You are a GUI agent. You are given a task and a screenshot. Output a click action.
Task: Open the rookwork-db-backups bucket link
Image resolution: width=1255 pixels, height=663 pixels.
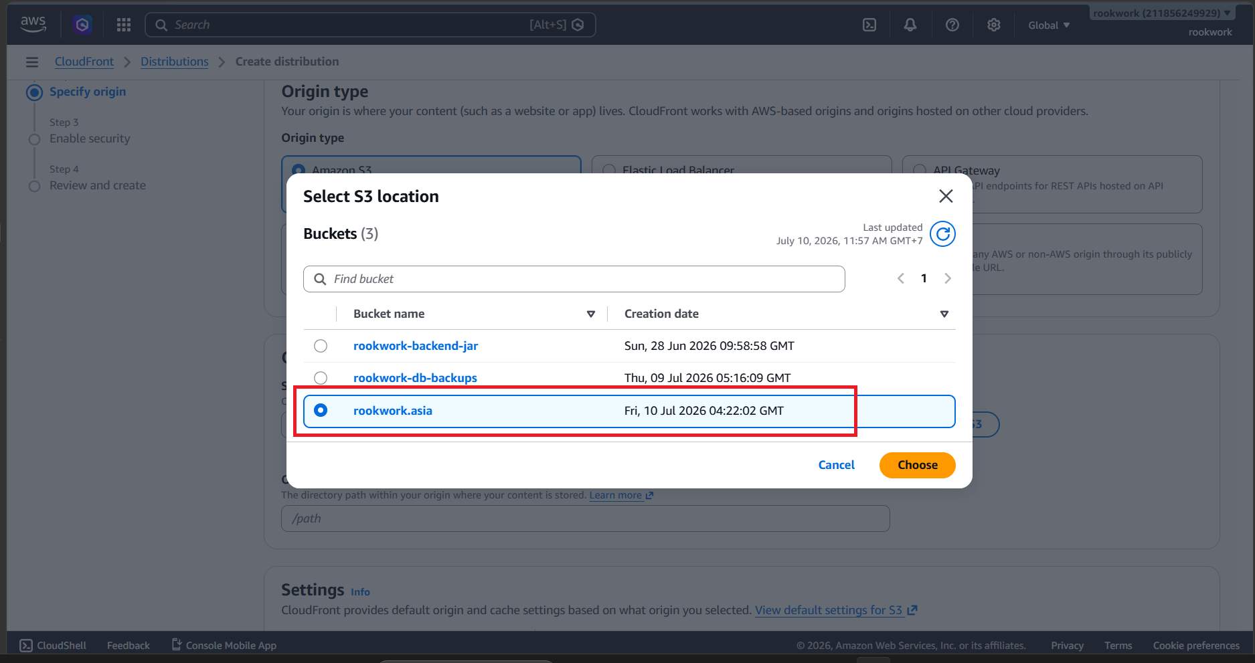point(415,378)
